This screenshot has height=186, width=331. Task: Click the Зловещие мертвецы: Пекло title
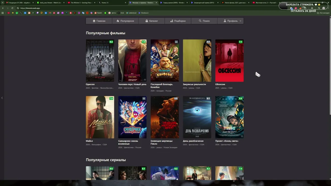[x=162, y=142]
